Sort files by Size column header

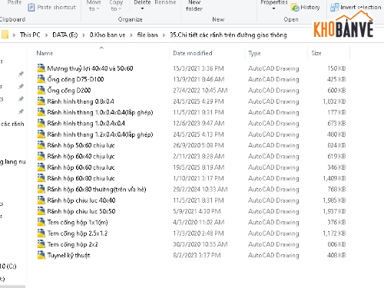point(316,53)
